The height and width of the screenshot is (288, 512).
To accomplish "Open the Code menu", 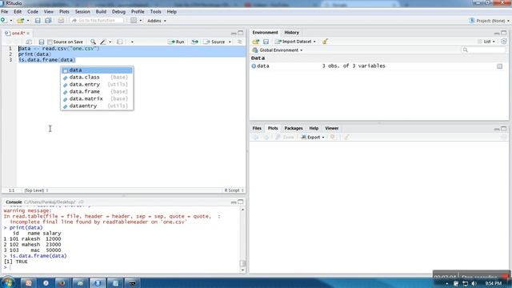I will (x=32, y=12).
